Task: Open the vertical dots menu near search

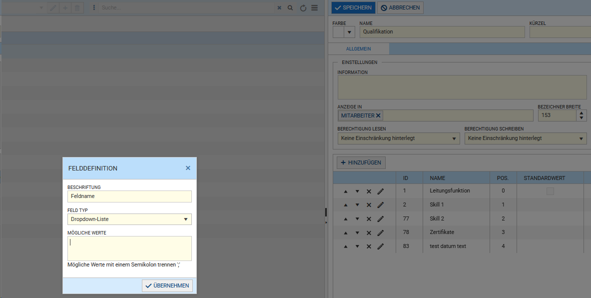Action: (94, 8)
